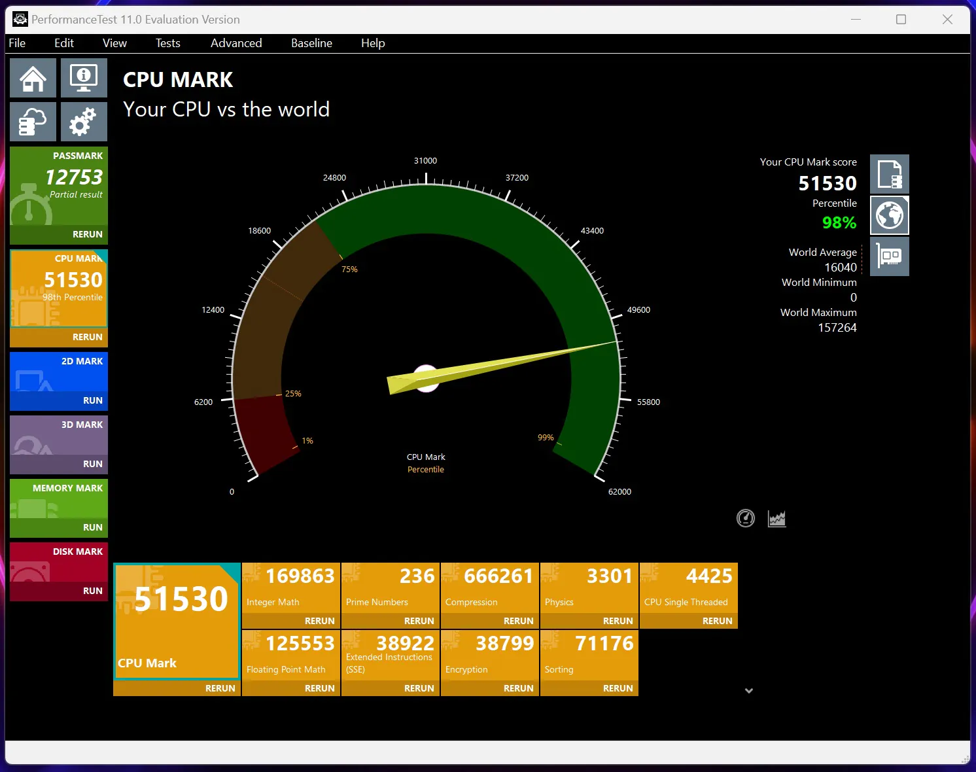976x772 pixels.
Task: Click the Floating Point Math 125553 tile
Action: click(291, 656)
